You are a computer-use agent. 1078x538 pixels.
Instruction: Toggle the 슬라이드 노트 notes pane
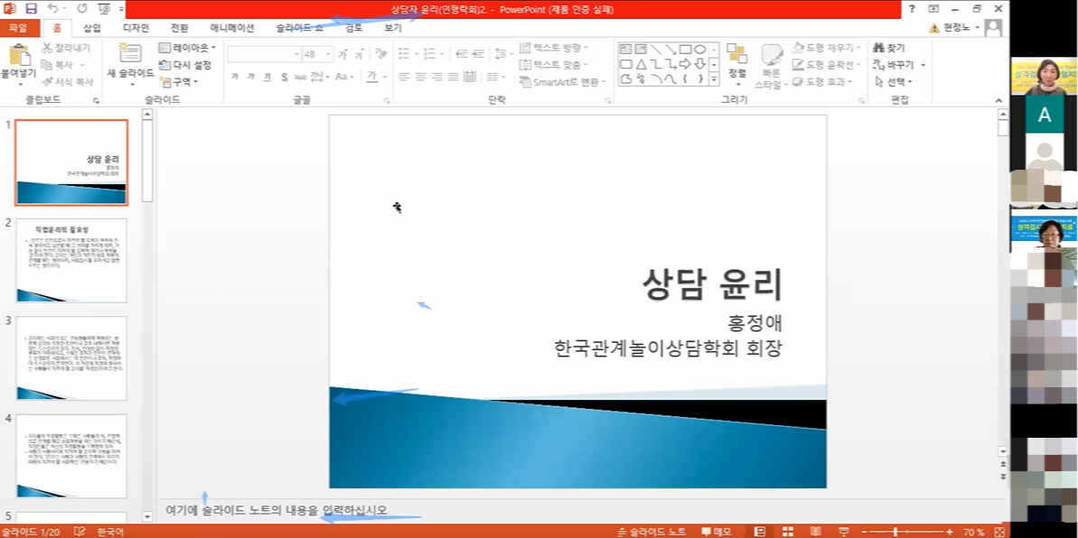(x=651, y=532)
